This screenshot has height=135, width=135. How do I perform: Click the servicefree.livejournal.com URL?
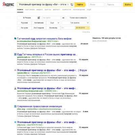(30, 91)
